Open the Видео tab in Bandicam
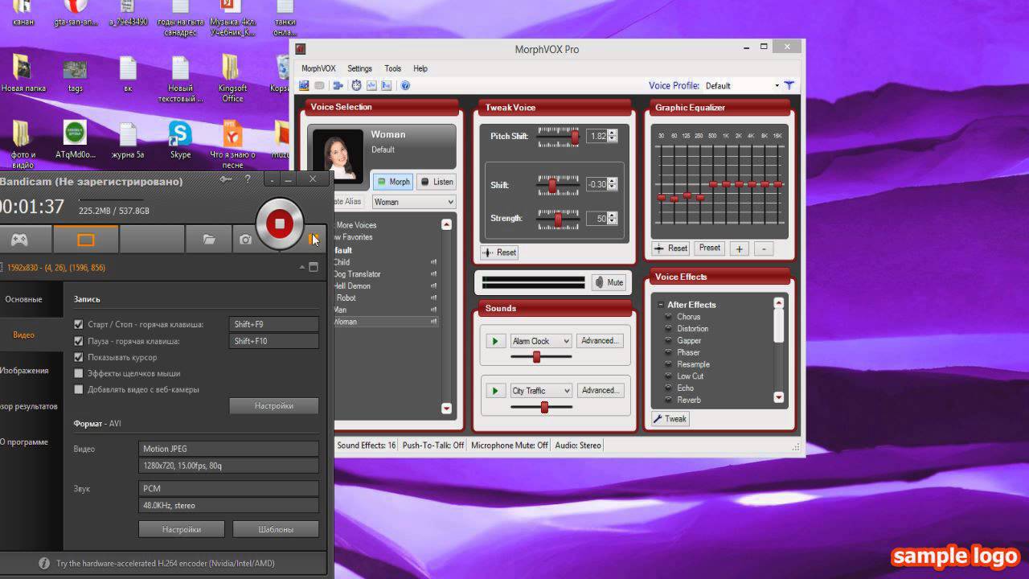Viewport: 1029px width, 579px height. [31, 335]
